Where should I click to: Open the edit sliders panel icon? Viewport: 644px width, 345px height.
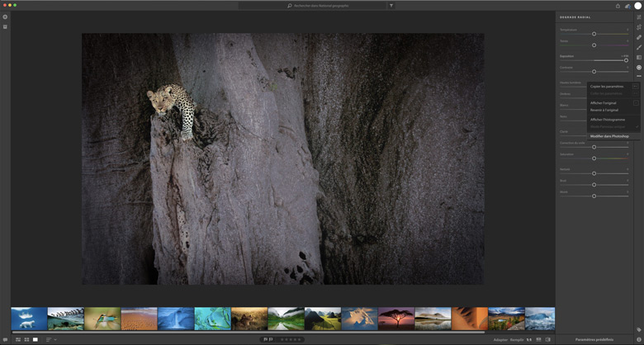pos(639,17)
